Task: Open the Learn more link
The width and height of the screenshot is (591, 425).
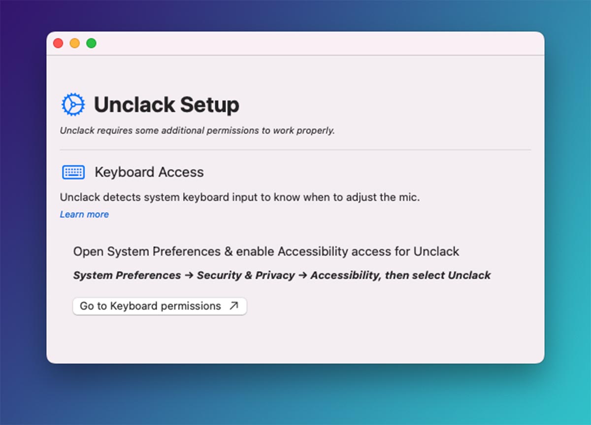Action: click(x=84, y=214)
